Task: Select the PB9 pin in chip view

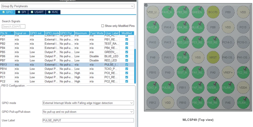Action: coord(228,12)
